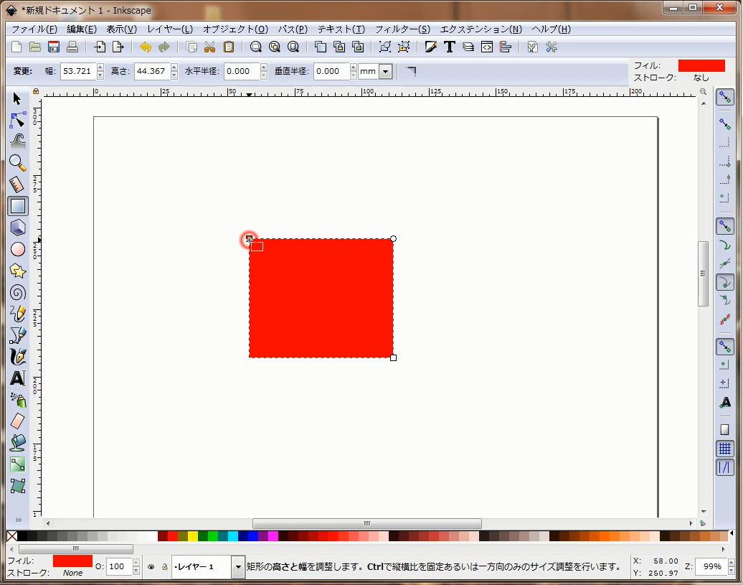This screenshot has width=743, height=585.
Task: Click the Undo arrow icon
Action: [146, 47]
